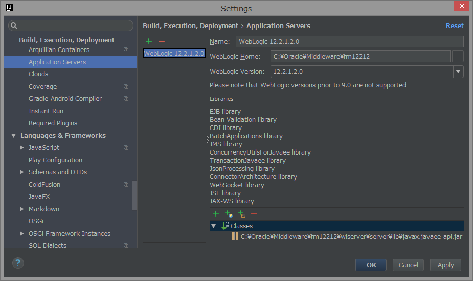Click the OK button
The width and height of the screenshot is (473, 281).
[371, 265]
